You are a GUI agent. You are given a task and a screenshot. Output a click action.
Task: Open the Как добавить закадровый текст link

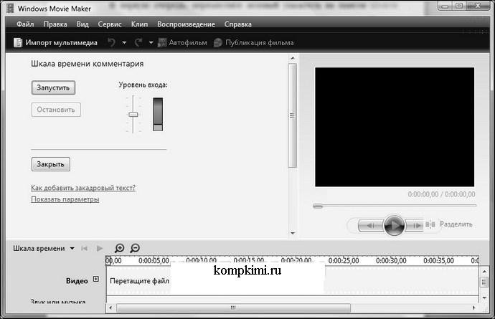coord(83,188)
